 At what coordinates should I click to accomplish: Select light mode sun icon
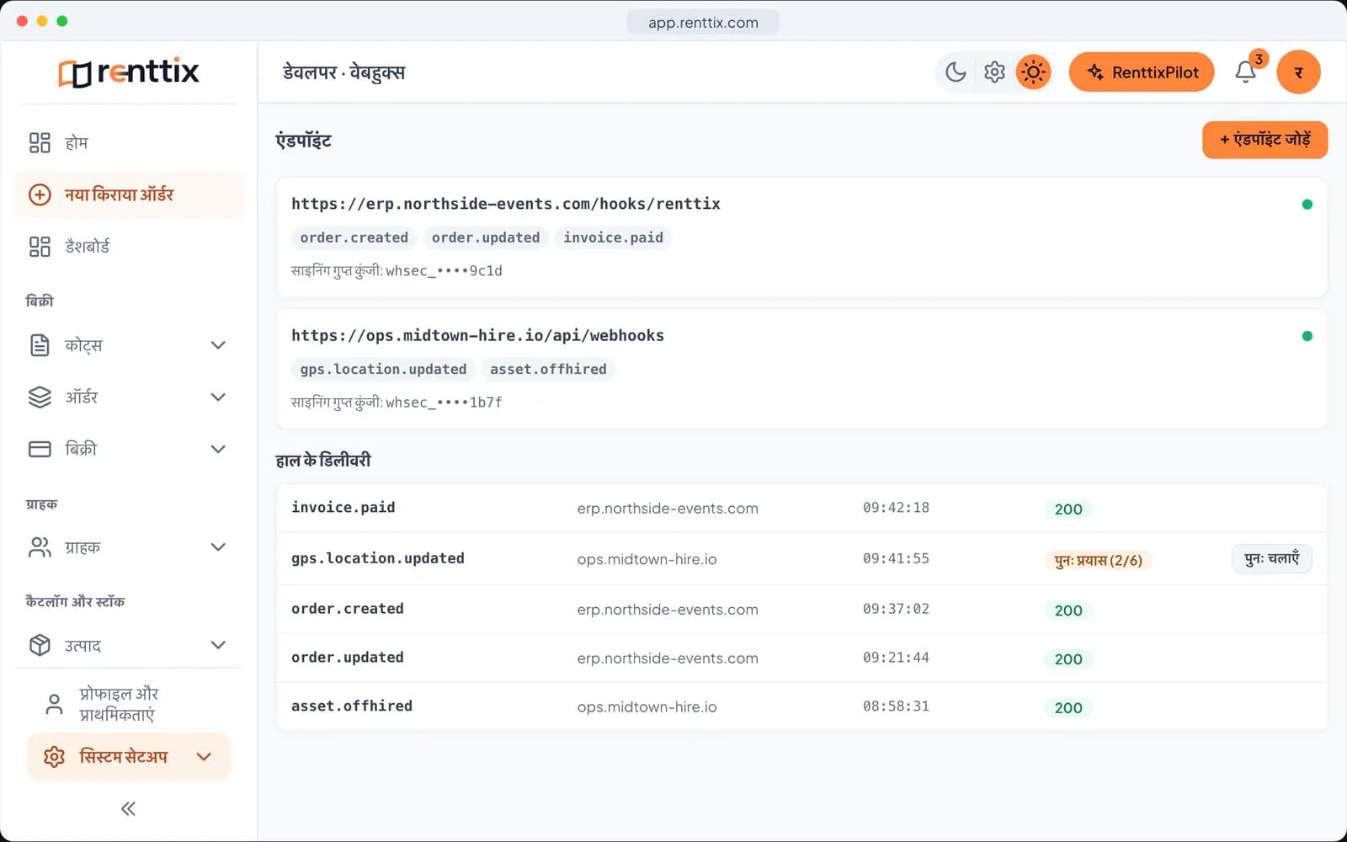[x=1033, y=72]
